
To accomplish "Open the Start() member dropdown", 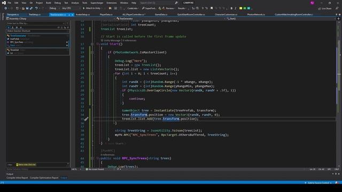I will pos(282,19).
